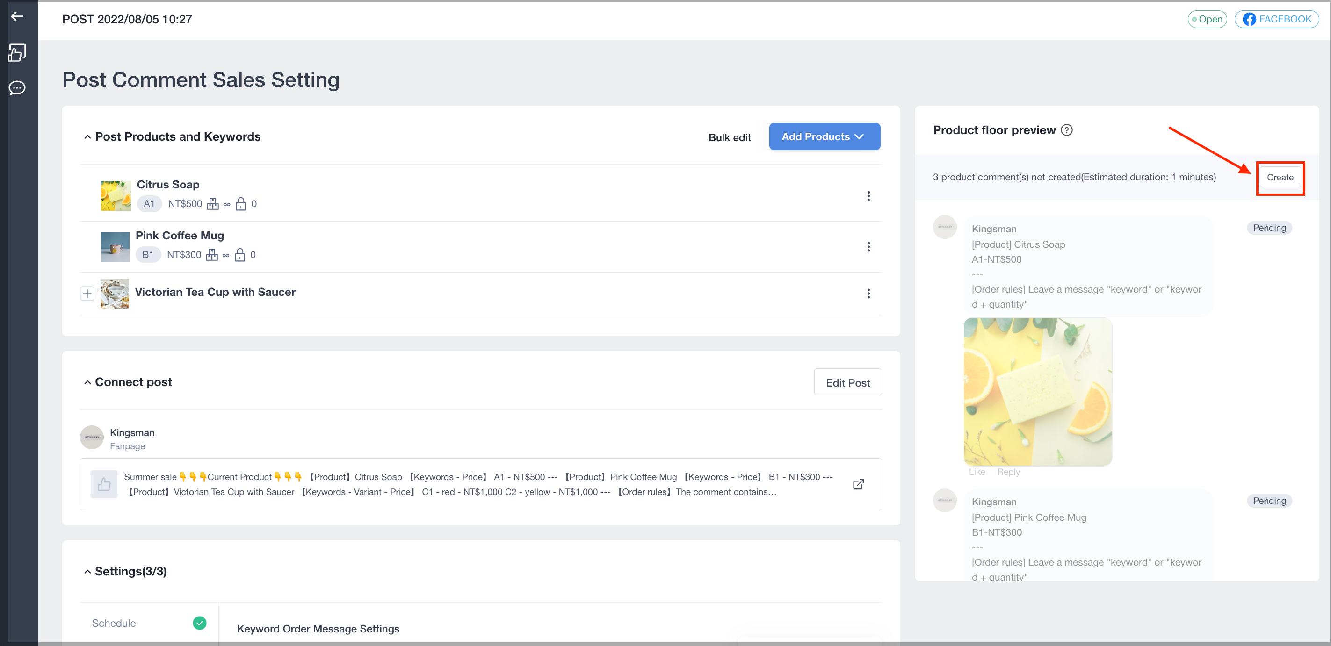The image size is (1331, 646).
Task: Select the Schedule settings tab
Action: [x=149, y=623]
